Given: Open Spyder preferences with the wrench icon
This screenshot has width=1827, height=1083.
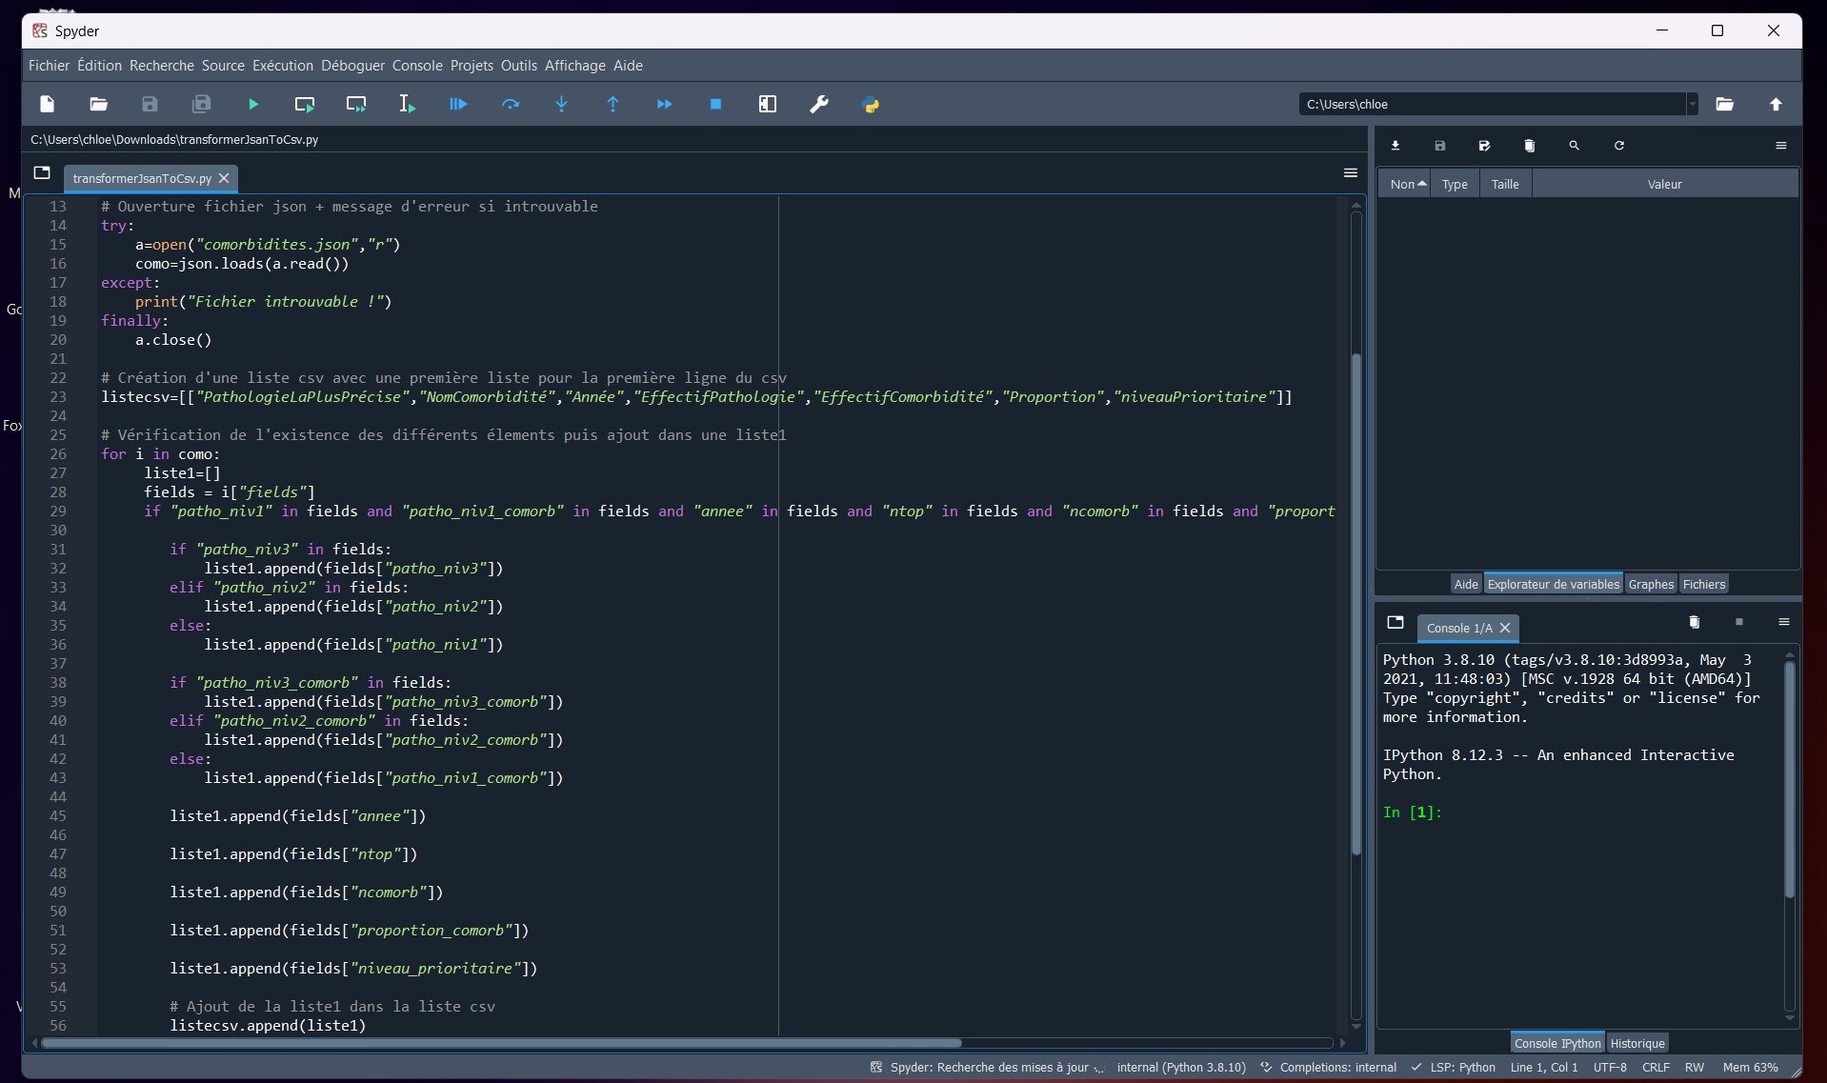Looking at the screenshot, I should pos(819,104).
